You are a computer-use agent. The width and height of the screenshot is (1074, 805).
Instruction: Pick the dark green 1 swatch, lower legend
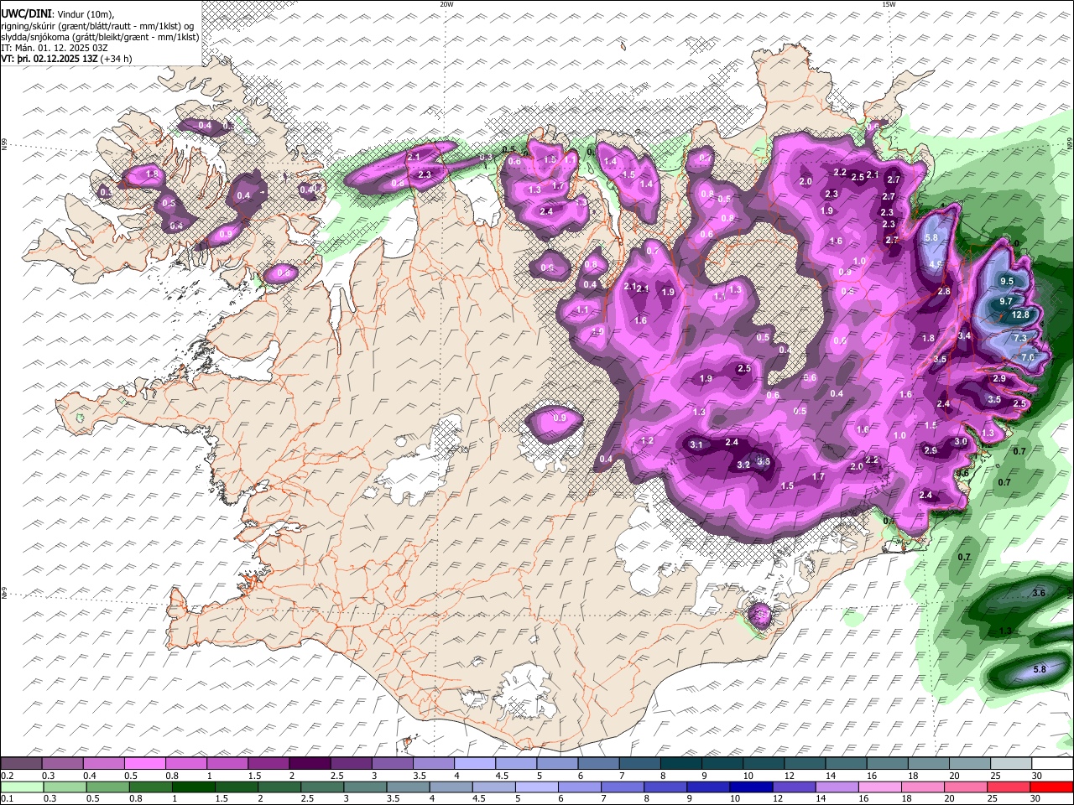[193, 787]
